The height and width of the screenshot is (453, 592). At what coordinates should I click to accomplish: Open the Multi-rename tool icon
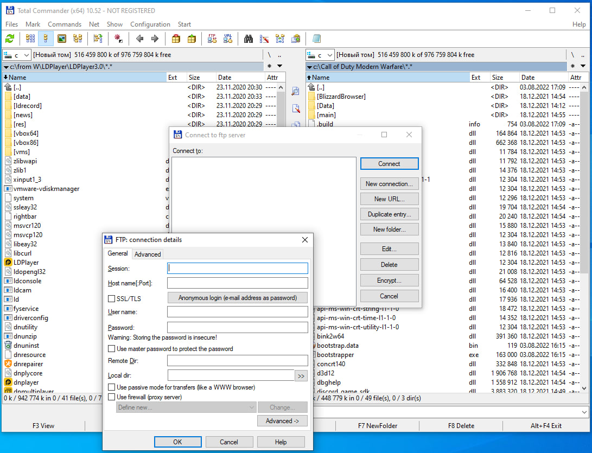coord(264,39)
